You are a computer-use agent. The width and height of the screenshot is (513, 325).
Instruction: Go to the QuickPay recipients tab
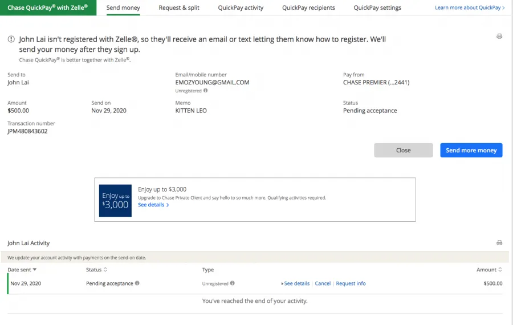point(308,7)
